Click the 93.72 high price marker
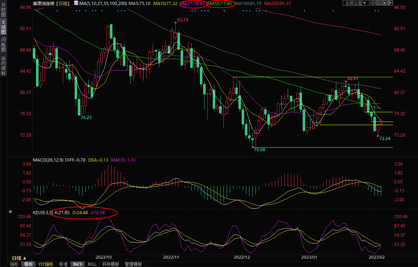This screenshot has height=267, width=418. (182, 20)
